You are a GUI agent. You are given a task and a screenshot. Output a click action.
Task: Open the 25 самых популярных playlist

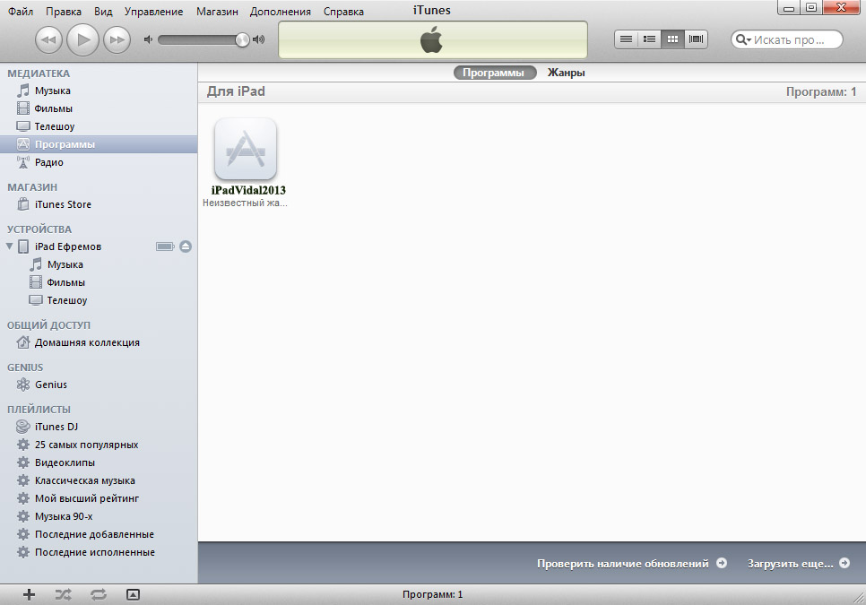click(99, 445)
